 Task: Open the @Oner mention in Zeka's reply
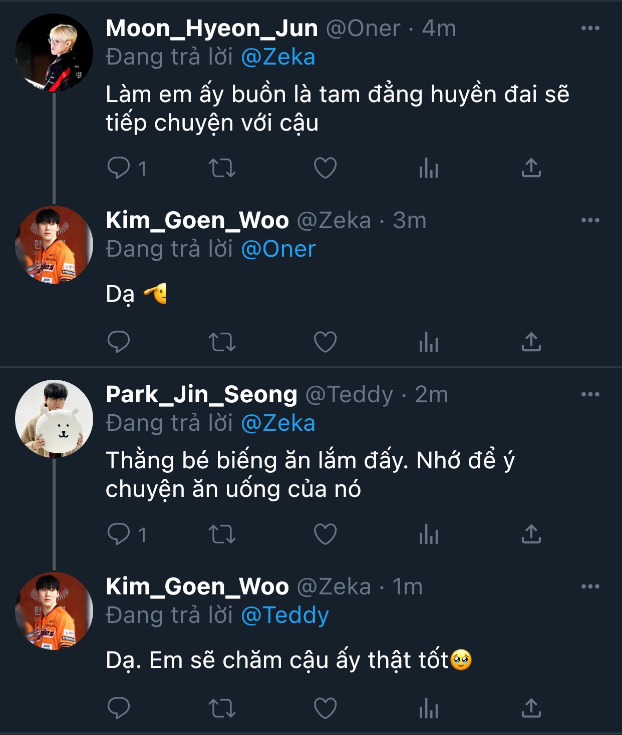point(278,249)
